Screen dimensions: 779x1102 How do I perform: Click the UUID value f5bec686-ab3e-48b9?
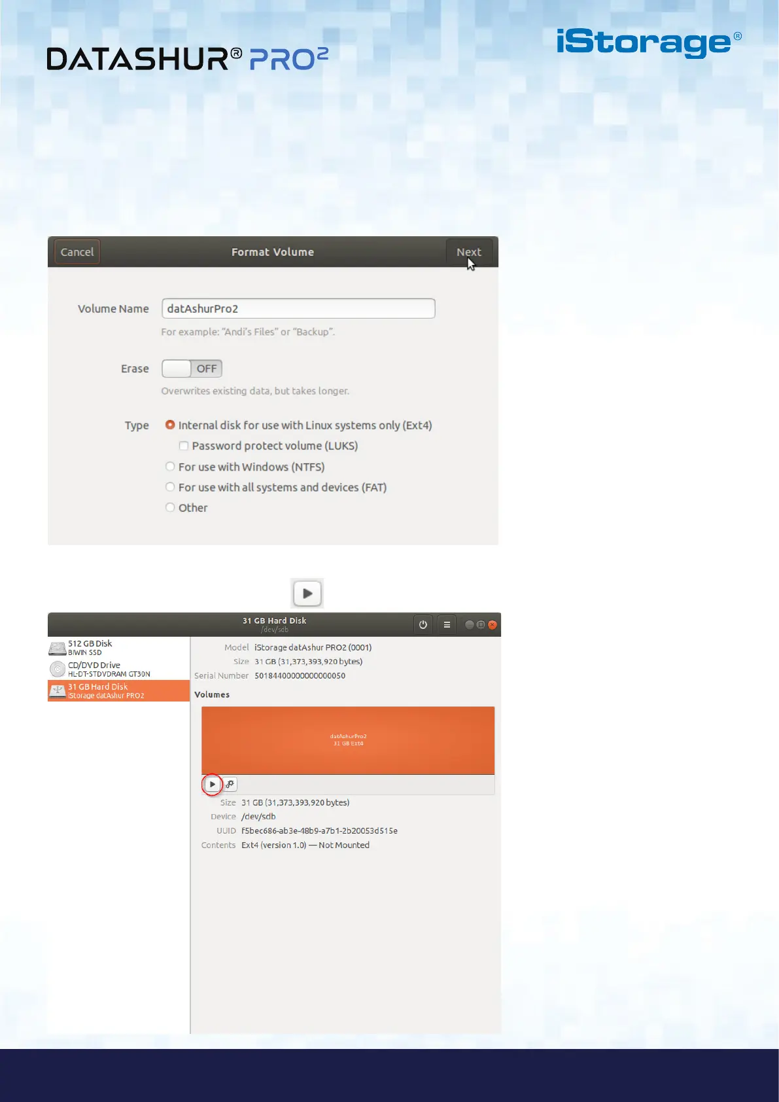click(319, 830)
